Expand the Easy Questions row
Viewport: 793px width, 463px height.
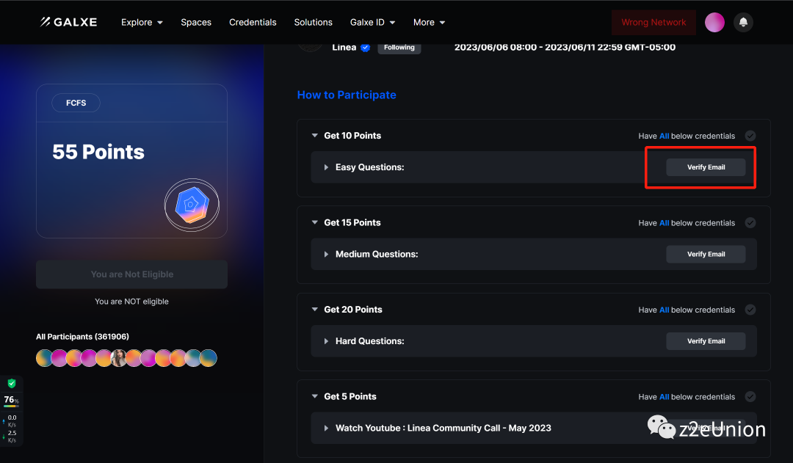click(327, 167)
